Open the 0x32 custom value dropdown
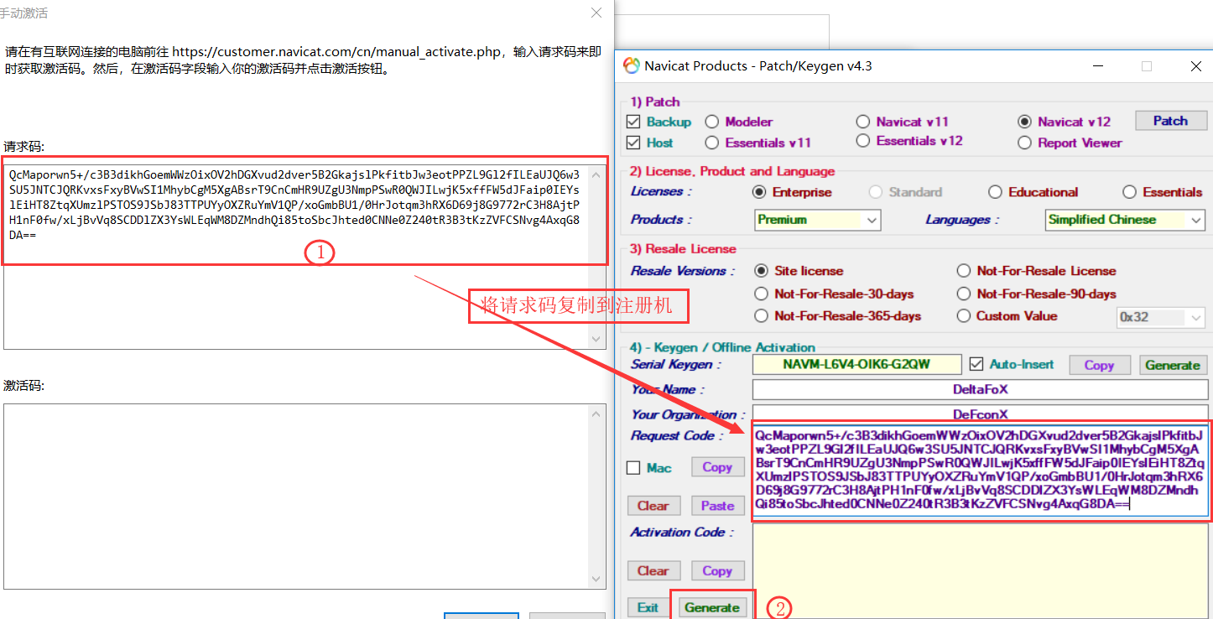1213x619 pixels. pos(1161,318)
